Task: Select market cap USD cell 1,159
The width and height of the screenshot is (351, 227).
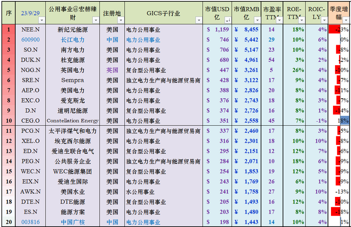Action: [217, 30]
